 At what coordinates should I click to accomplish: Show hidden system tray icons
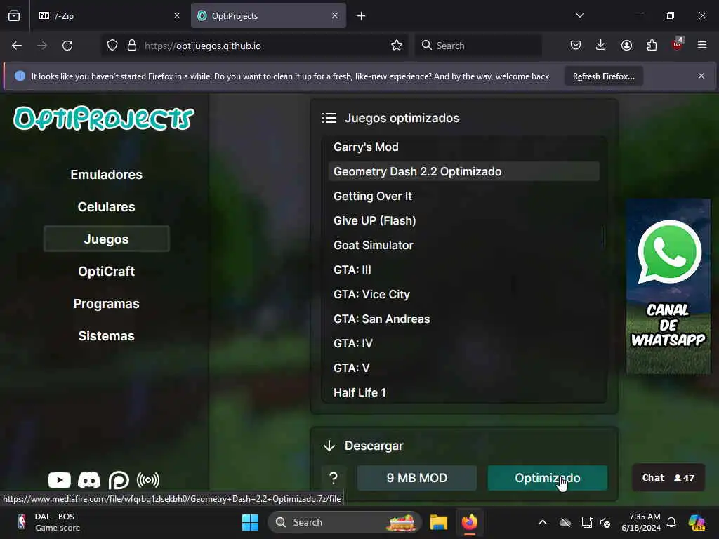click(543, 522)
